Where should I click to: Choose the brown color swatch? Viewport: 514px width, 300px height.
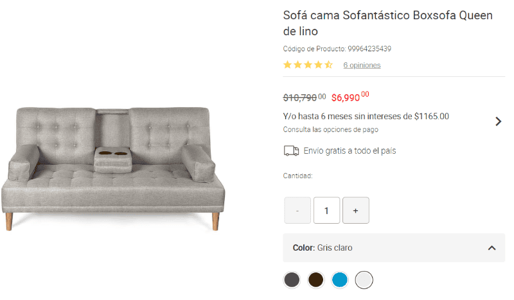click(316, 280)
